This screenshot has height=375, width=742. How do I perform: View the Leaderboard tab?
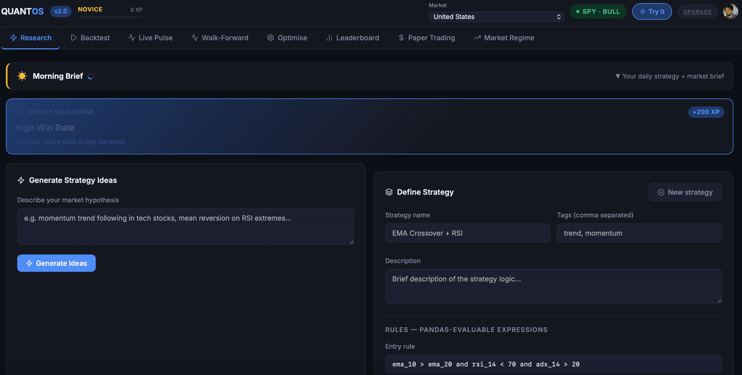coord(352,38)
